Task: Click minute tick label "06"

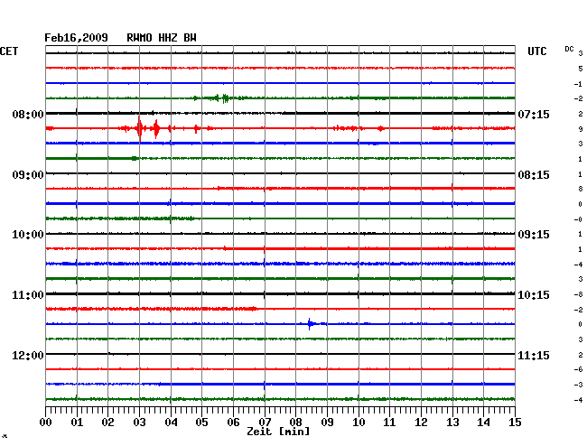Action: click(x=233, y=423)
